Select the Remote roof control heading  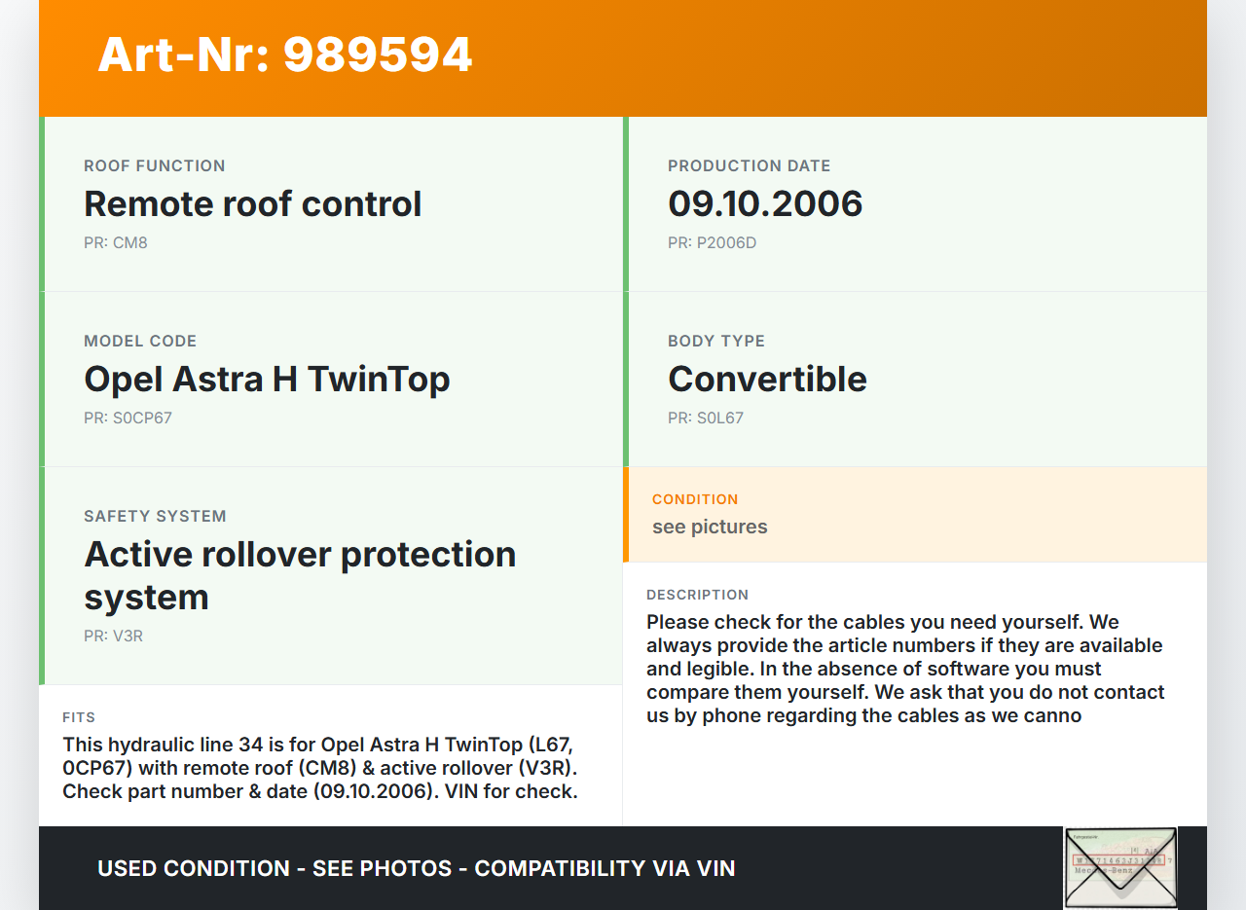pyautogui.click(x=253, y=203)
